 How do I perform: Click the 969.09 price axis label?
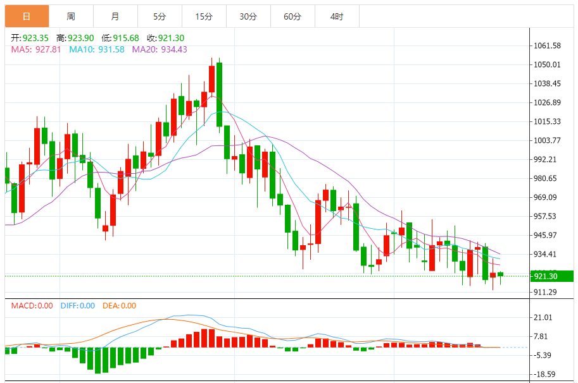(545, 197)
